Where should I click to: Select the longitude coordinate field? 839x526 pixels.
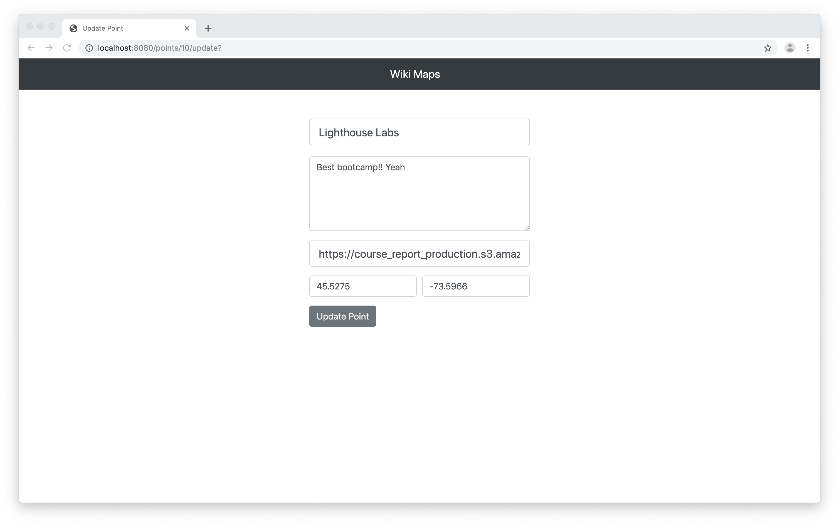(475, 286)
